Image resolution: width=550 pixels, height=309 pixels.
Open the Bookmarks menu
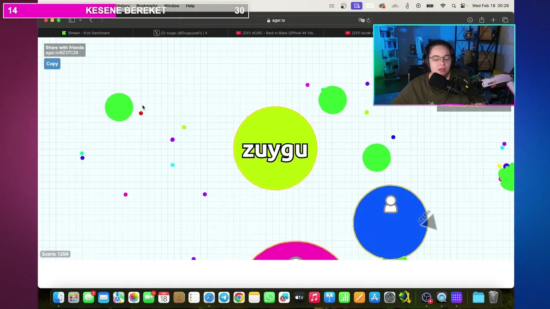click(147, 6)
